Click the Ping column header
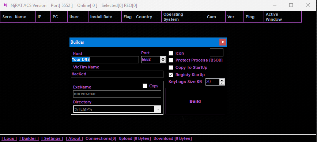 click(x=254, y=17)
